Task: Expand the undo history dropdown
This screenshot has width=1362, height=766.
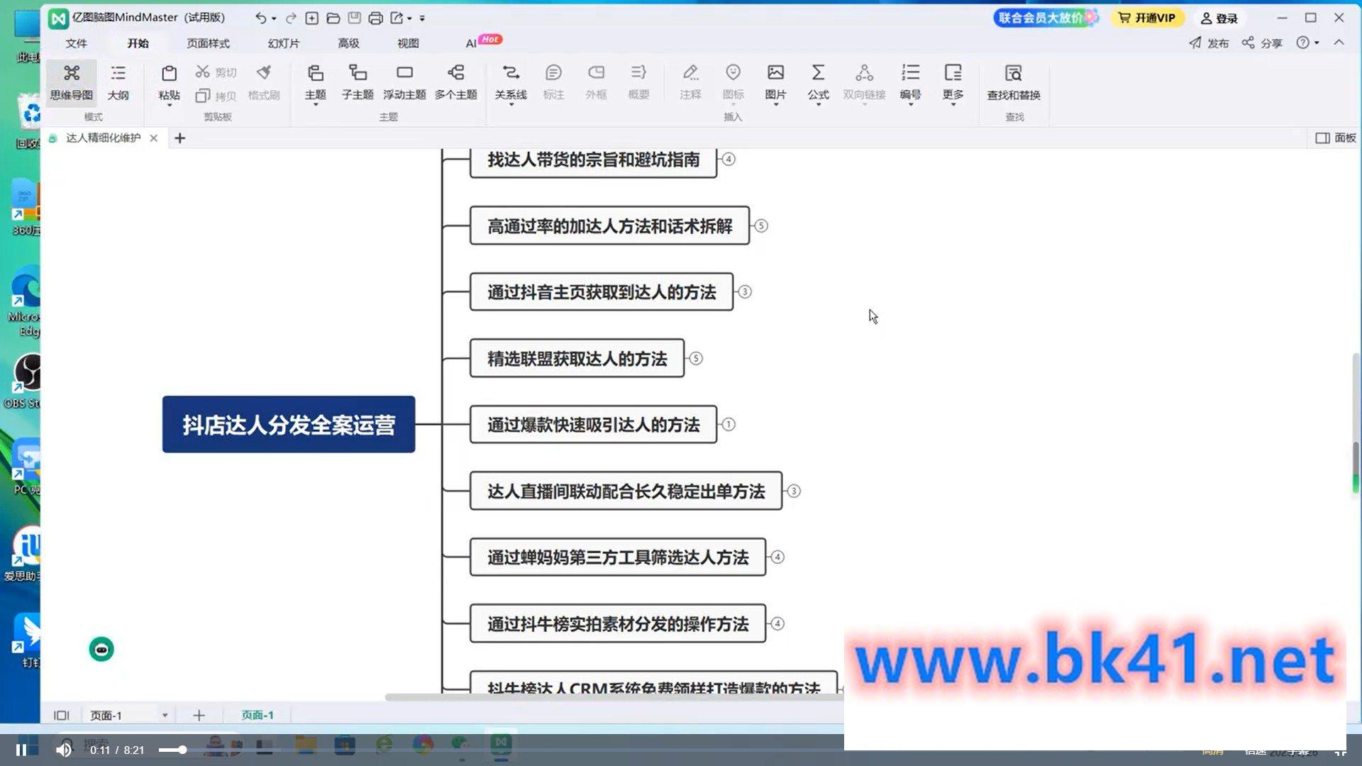Action: (274, 18)
